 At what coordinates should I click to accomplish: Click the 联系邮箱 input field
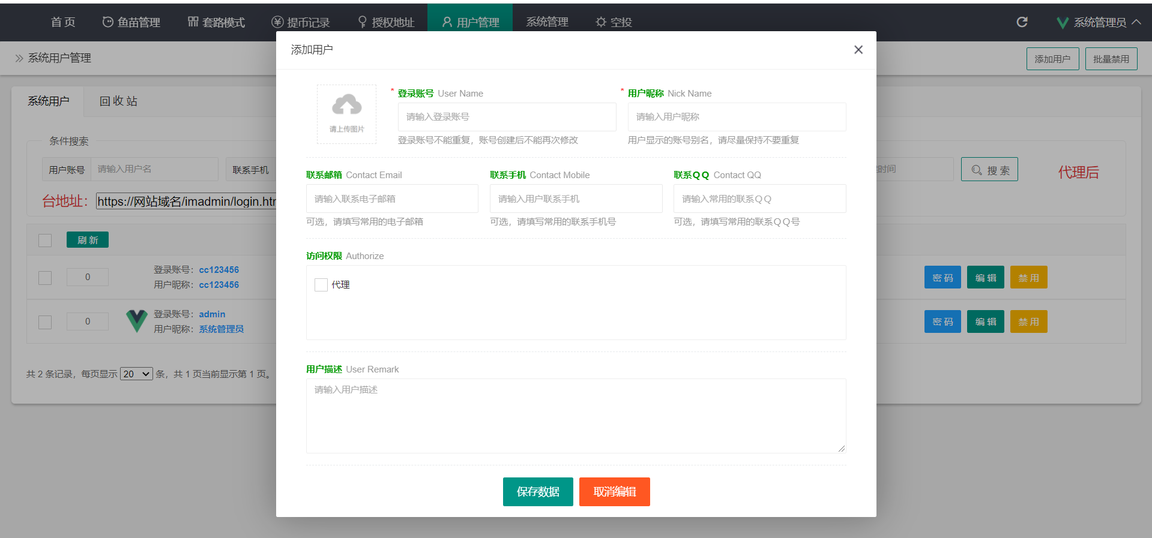click(392, 199)
